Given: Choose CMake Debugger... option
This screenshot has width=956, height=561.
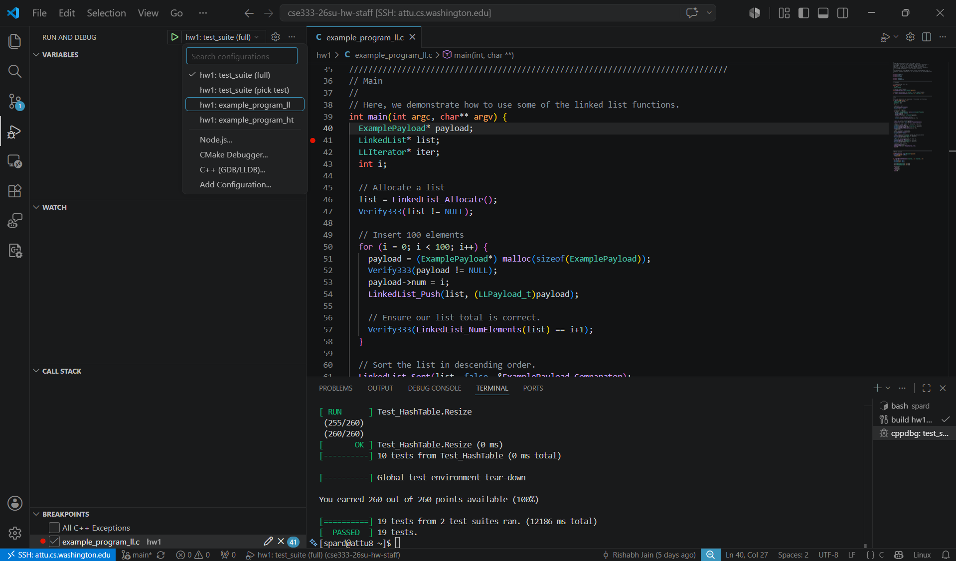Looking at the screenshot, I should click(245, 155).
